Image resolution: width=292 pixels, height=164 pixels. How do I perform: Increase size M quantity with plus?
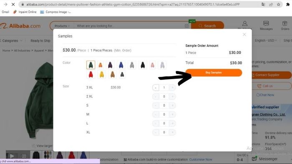click(172, 114)
